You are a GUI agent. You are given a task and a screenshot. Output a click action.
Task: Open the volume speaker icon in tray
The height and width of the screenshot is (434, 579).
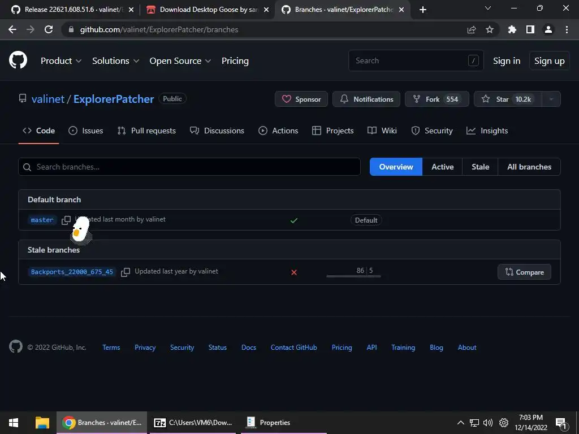[x=488, y=423]
